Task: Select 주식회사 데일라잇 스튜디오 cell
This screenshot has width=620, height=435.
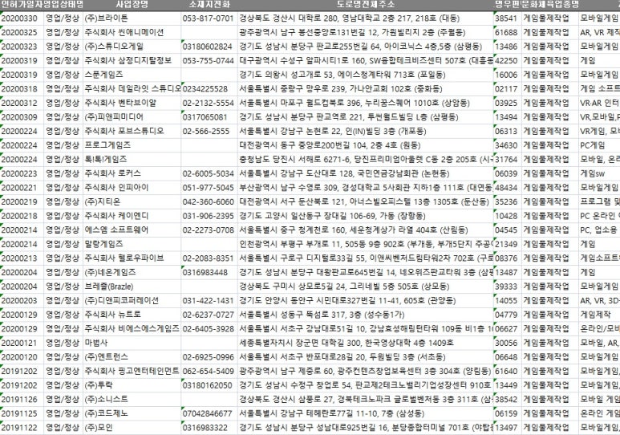Action: tap(132, 89)
